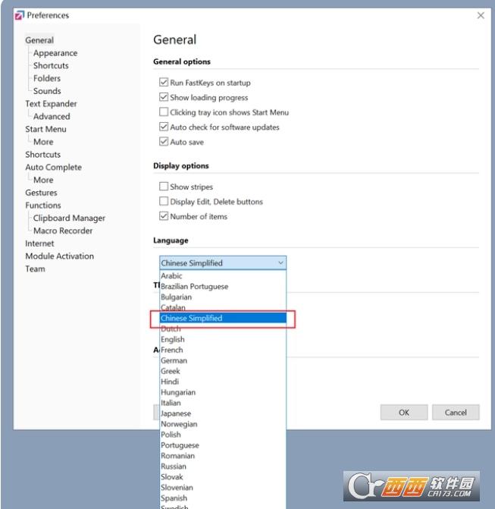Choose Slovak in the list
This screenshot has height=509, width=495.
(223, 477)
